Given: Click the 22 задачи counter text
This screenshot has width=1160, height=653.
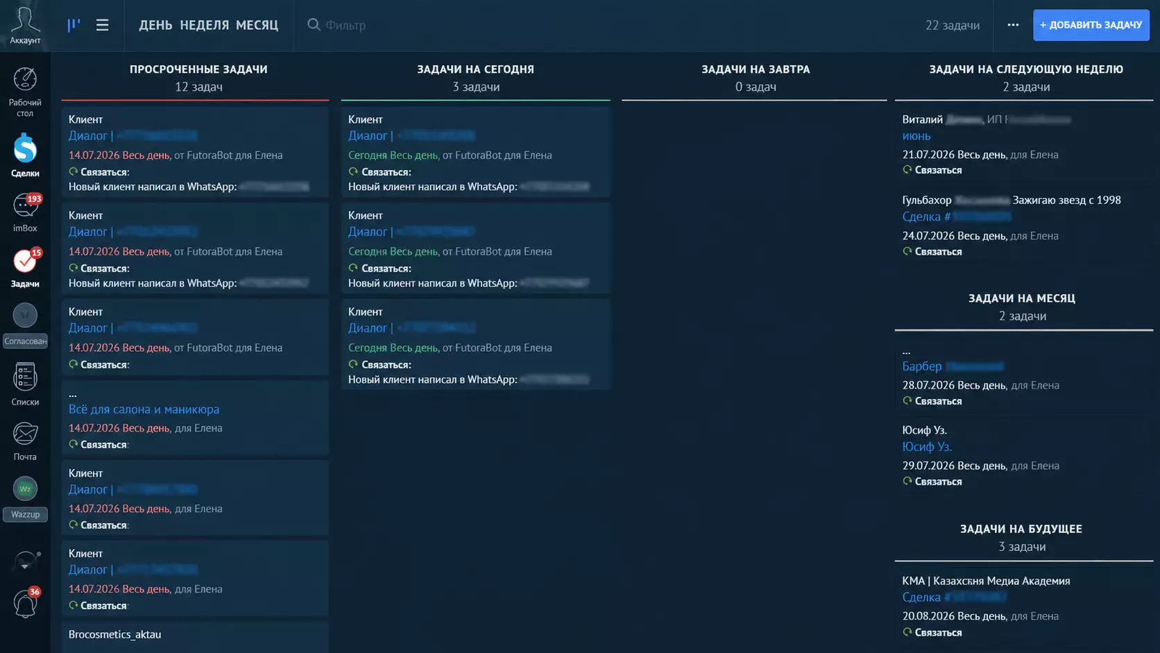Looking at the screenshot, I should click(953, 25).
